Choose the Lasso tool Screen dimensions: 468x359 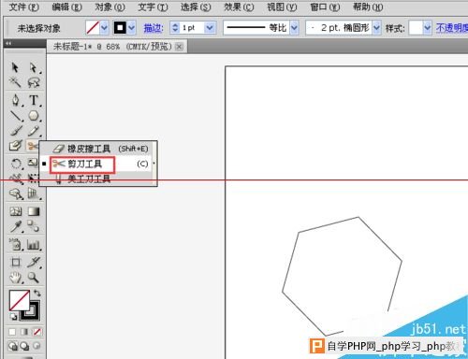[x=34, y=82]
